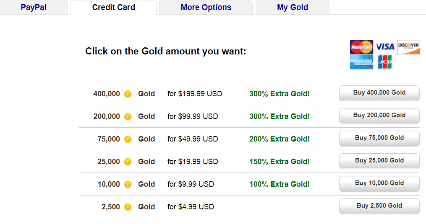Click the gold coin beside 400,000
Screen dimensions: 426x224
click(128, 94)
